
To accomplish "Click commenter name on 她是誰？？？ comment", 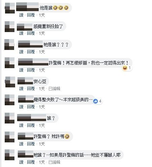I will pos(31,44).
